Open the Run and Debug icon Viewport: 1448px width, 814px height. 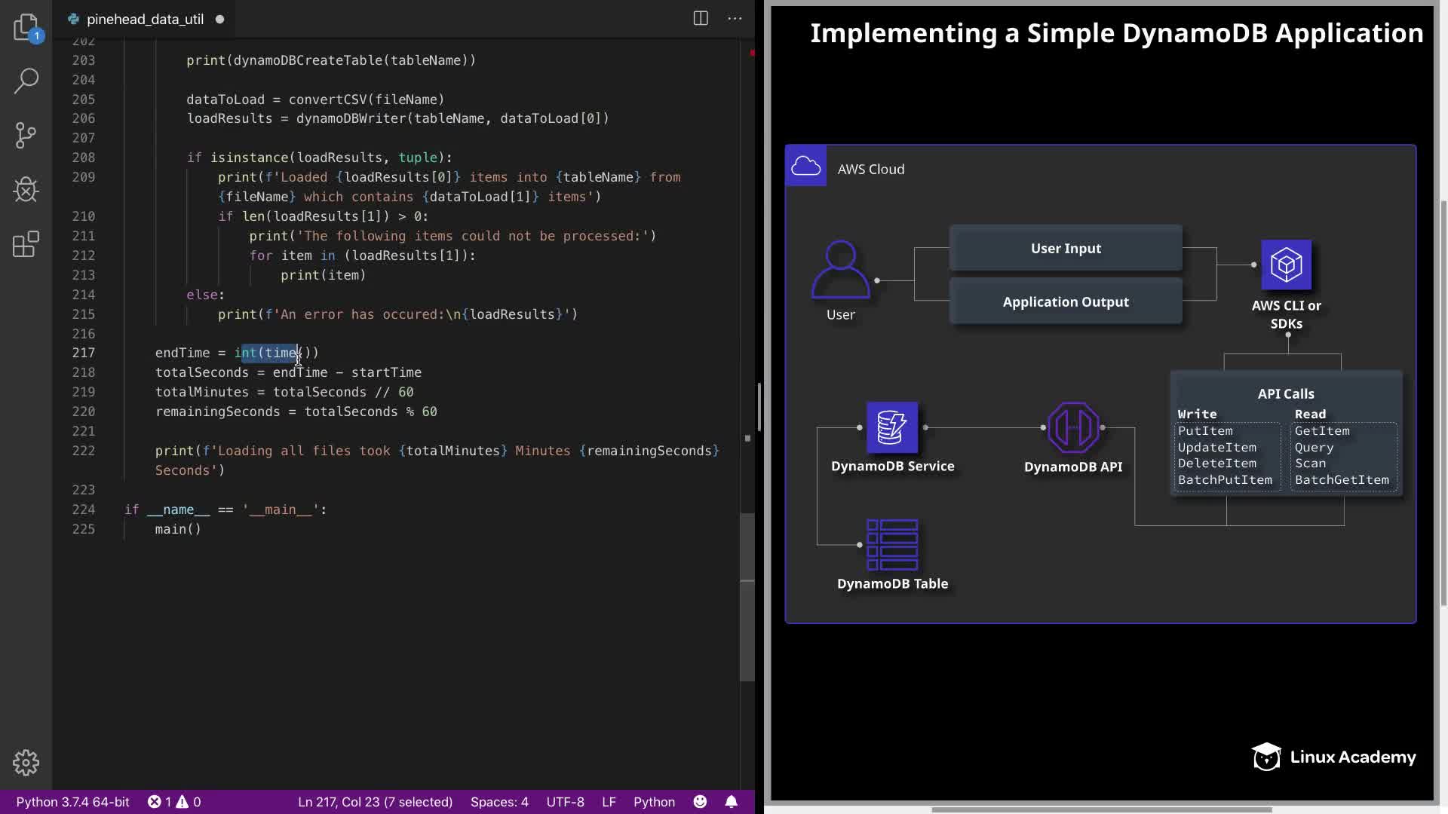[26, 190]
